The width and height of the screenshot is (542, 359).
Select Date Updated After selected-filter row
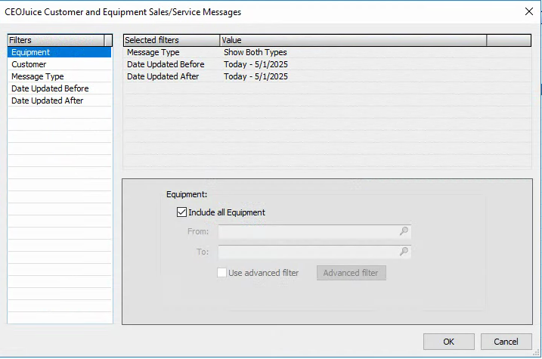click(327, 76)
